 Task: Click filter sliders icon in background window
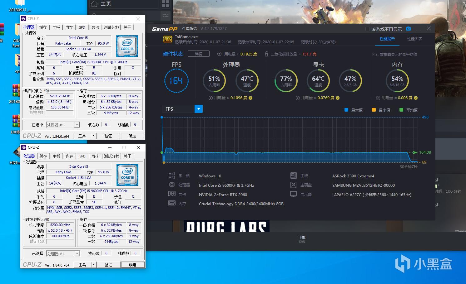165,15
